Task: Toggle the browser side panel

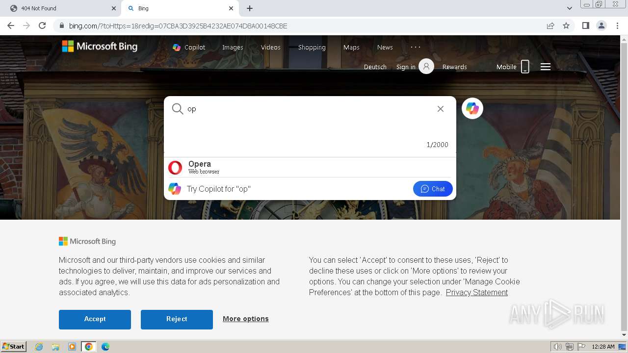Action: [x=586, y=25]
